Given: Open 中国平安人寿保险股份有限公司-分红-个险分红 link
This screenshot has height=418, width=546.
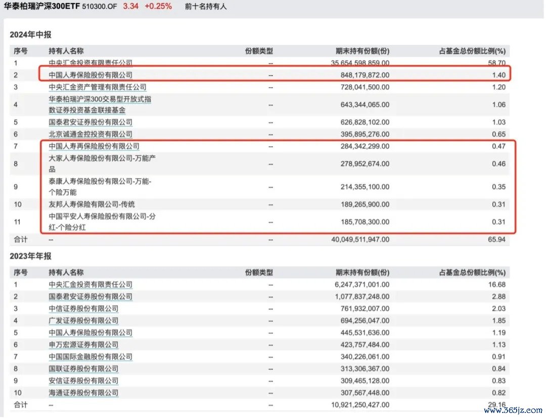Looking at the screenshot, I should (102, 222).
